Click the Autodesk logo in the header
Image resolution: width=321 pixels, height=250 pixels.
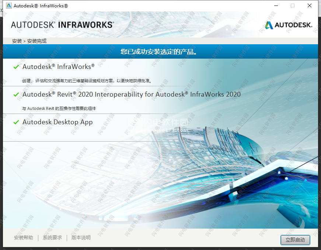click(x=289, y=25)
